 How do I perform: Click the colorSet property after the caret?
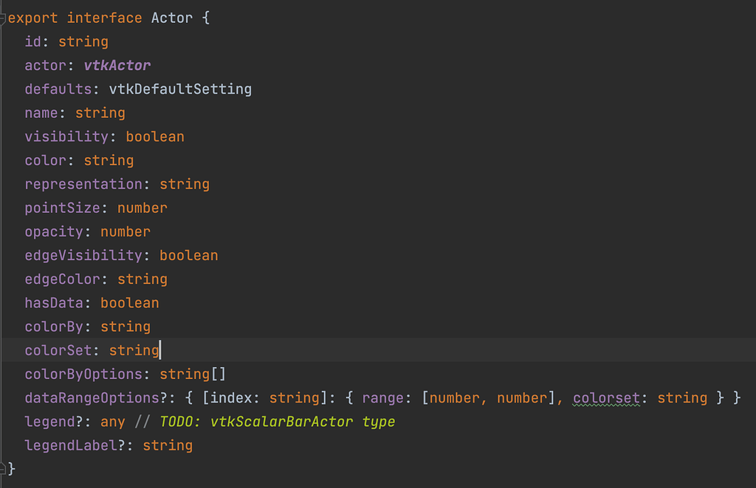(58, 350)
